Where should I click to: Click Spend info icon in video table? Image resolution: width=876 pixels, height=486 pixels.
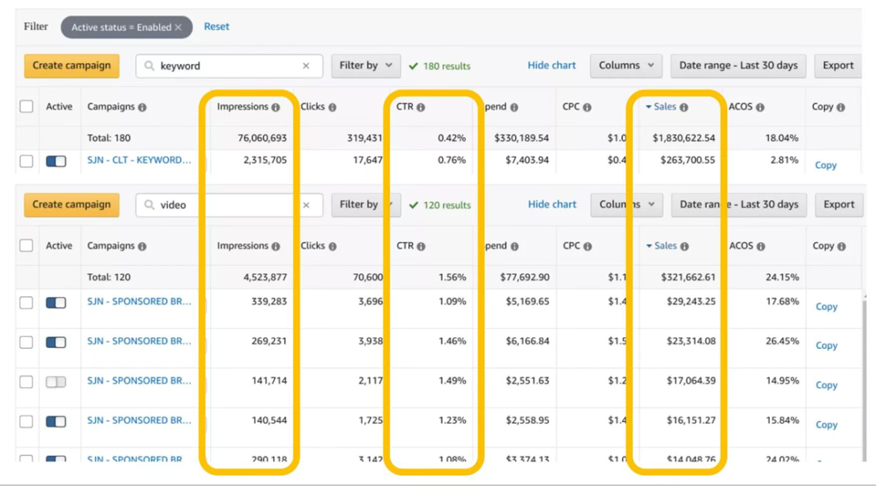click(514, 247)
